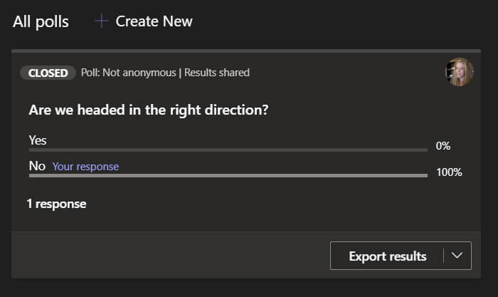The height and width of the screenshot is (297, 498).
Task: Select the "No" answer option label
Action: pos(37,166)
